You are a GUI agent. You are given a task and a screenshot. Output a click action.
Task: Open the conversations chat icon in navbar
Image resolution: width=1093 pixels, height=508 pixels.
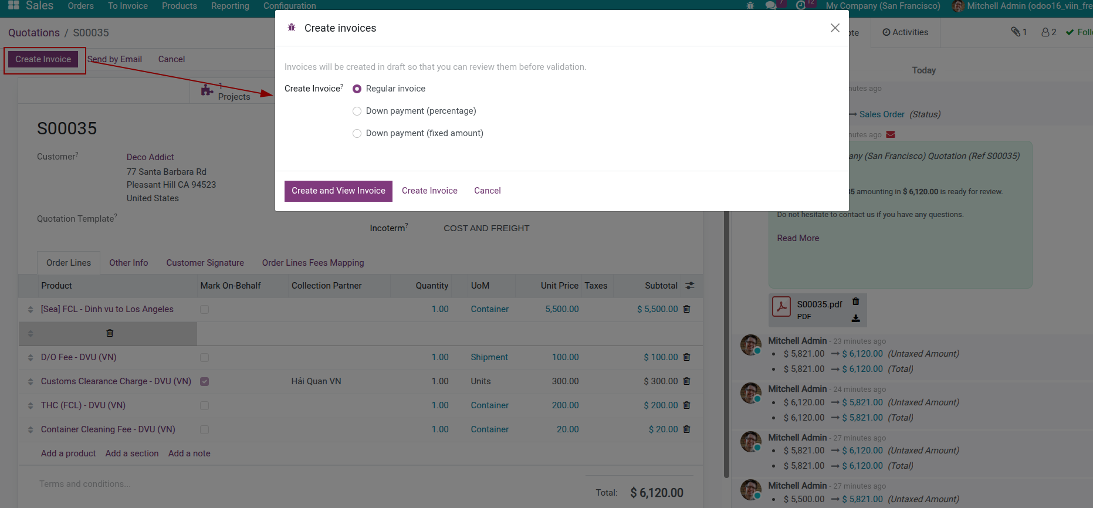coord(770,6)
